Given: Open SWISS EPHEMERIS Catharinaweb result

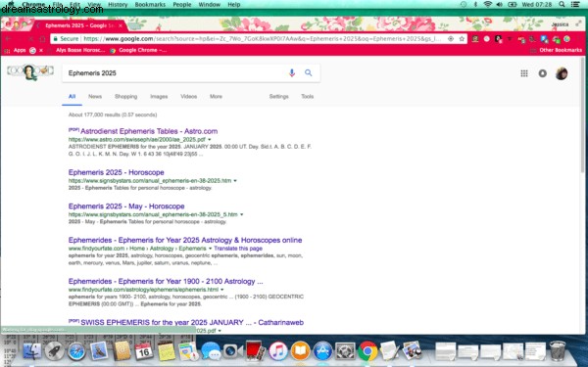Looking at the screenshot, I should [192, 322].
